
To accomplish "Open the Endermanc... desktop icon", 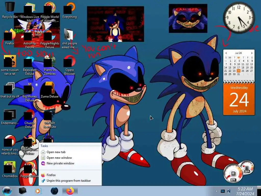I will [x=10, y=117].
